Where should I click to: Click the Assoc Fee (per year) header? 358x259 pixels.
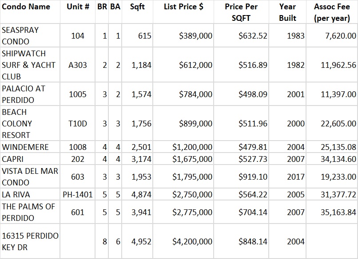(331, 12)
